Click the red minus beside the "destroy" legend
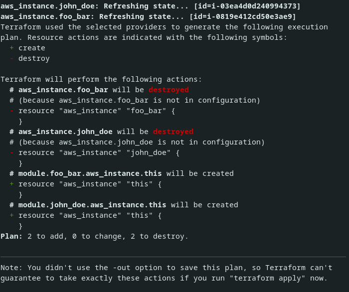This screenshot has width=349, height=292. pos(11,58)
